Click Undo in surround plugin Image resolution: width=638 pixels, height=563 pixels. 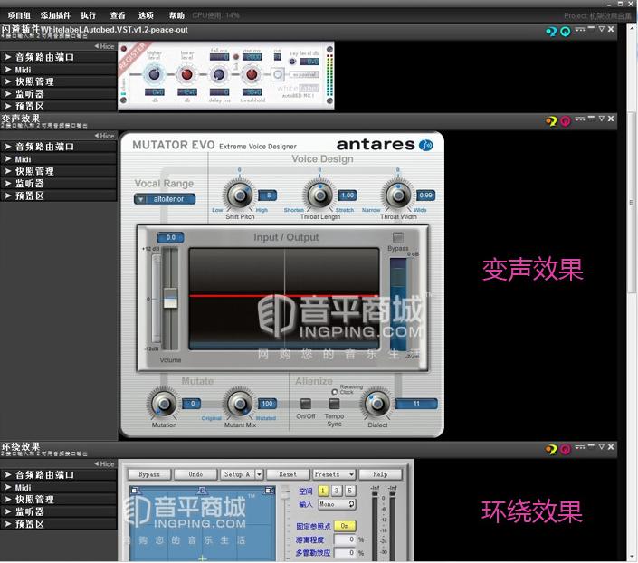tap(195, 474)
